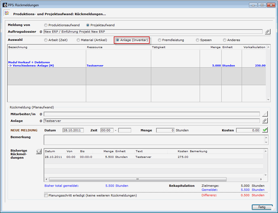
Task: Select the Testserver row in resource table
Action: 95,65
